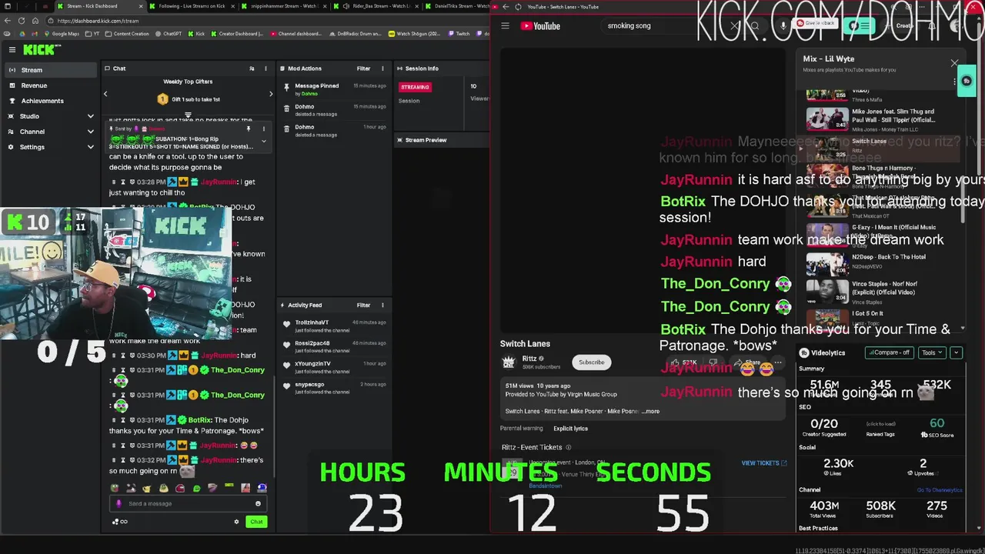The image size is (985, 554).
Task: Expand video description with ...more
Action: [x=651, y=411]
